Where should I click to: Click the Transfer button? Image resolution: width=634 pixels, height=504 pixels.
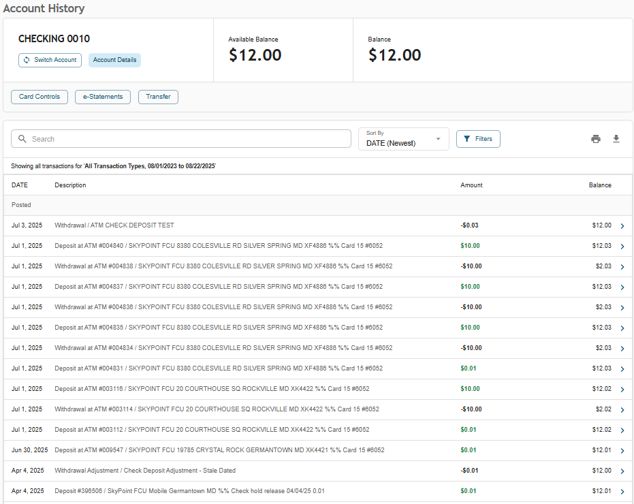coord(158,97)
